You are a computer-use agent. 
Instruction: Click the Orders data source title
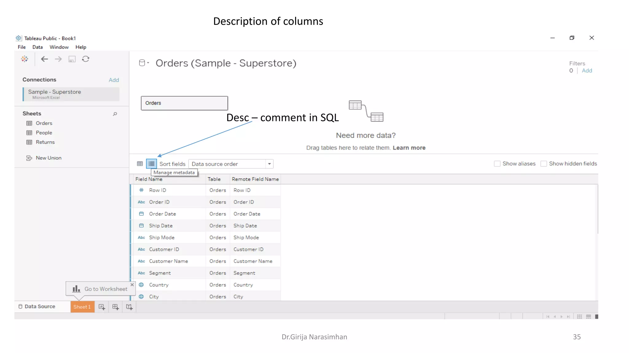coord(226,63)
